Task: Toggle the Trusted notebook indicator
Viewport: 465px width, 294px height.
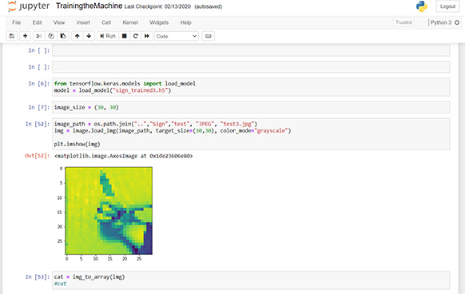Action: click(403, 22)
